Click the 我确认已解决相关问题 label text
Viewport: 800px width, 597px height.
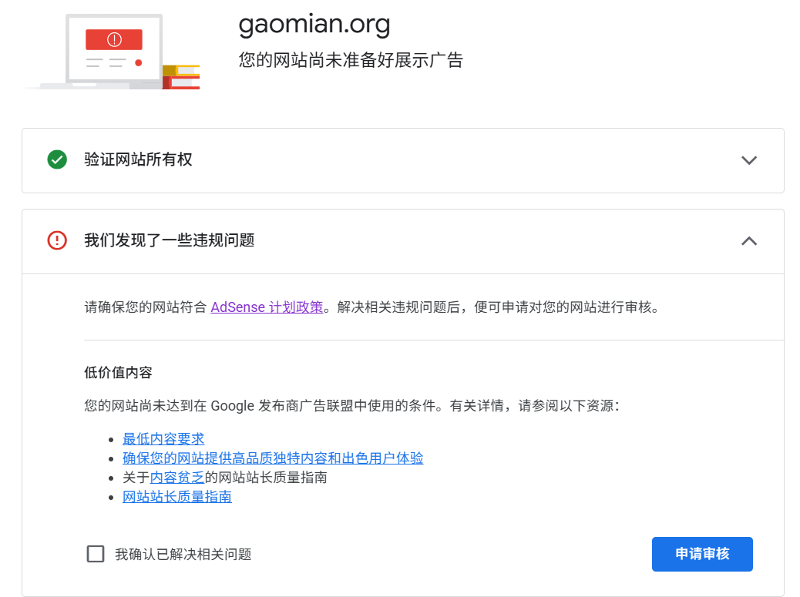coord(183,554)
